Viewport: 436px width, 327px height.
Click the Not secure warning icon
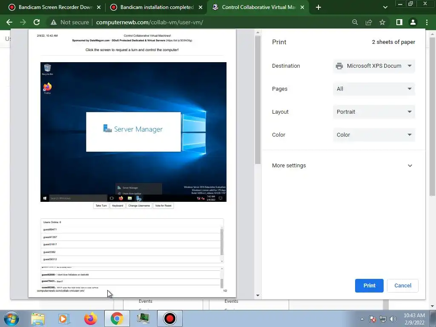pyautogui.click(x=54, y=22)
